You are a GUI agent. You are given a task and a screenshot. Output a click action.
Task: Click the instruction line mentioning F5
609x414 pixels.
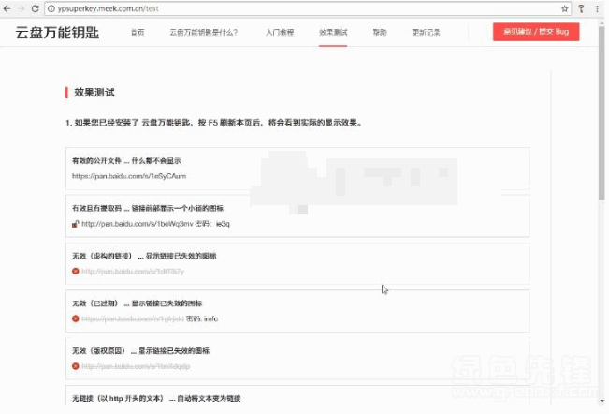click(x=214, y=123)
